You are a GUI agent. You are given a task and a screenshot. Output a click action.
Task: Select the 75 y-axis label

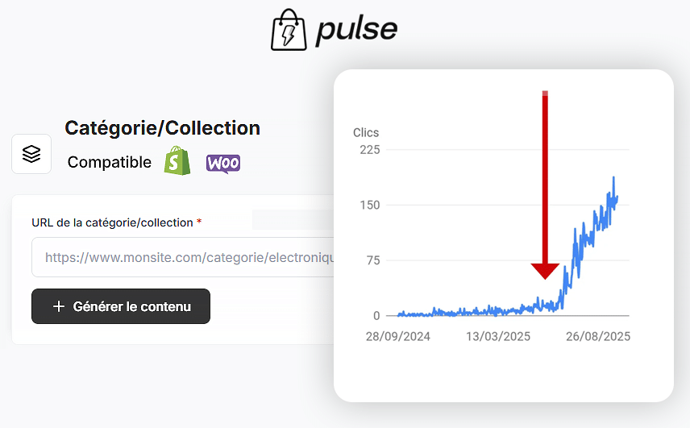pos(372,260)
